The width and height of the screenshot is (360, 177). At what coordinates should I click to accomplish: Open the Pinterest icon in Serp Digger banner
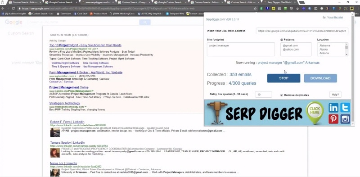click(333, 119)
